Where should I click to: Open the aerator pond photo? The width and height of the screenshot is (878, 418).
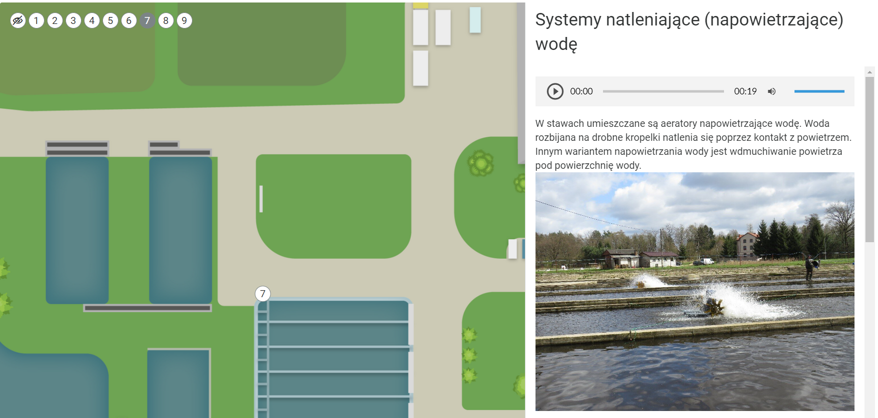[x=694, y=291]
